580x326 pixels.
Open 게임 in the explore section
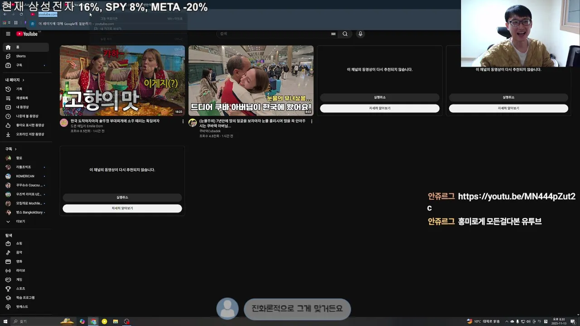click(25, 280)
